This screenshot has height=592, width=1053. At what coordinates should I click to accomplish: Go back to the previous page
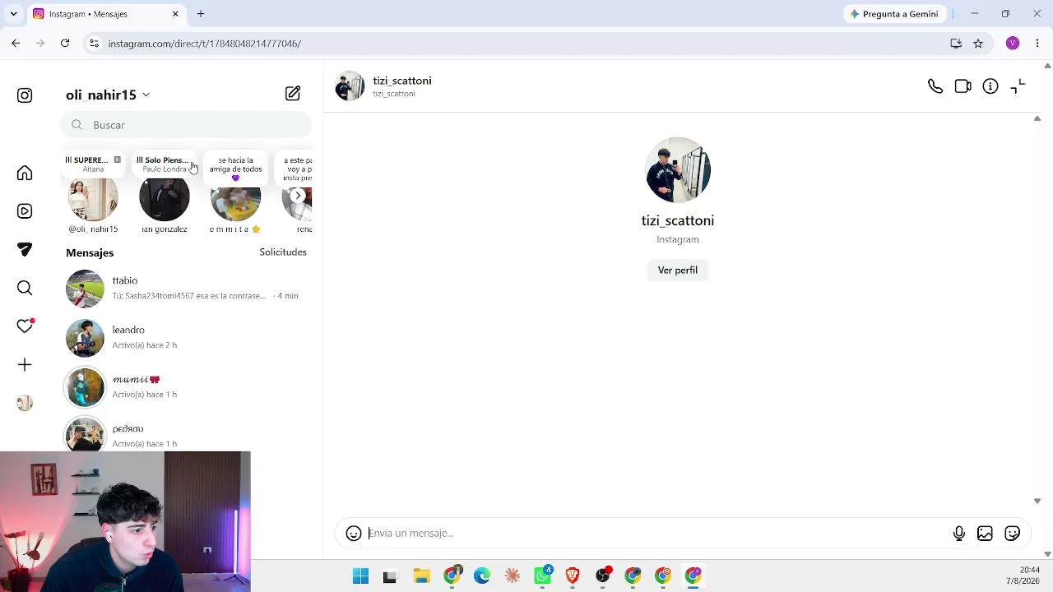(x=16, y=44)
